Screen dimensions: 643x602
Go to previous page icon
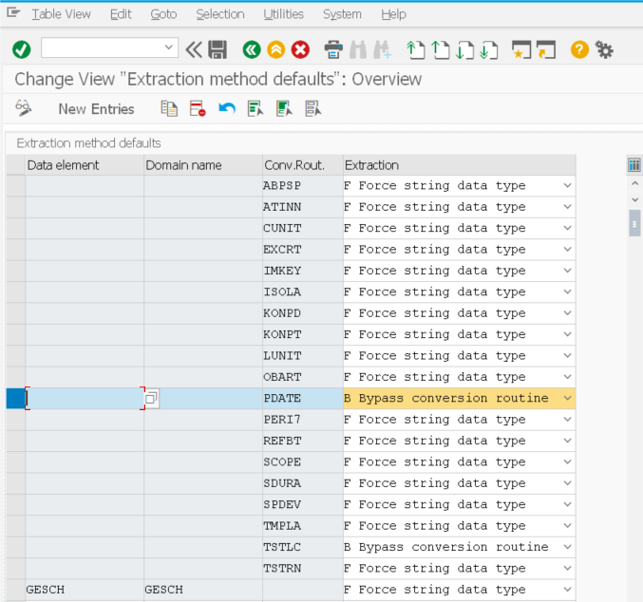pos(441,50)
